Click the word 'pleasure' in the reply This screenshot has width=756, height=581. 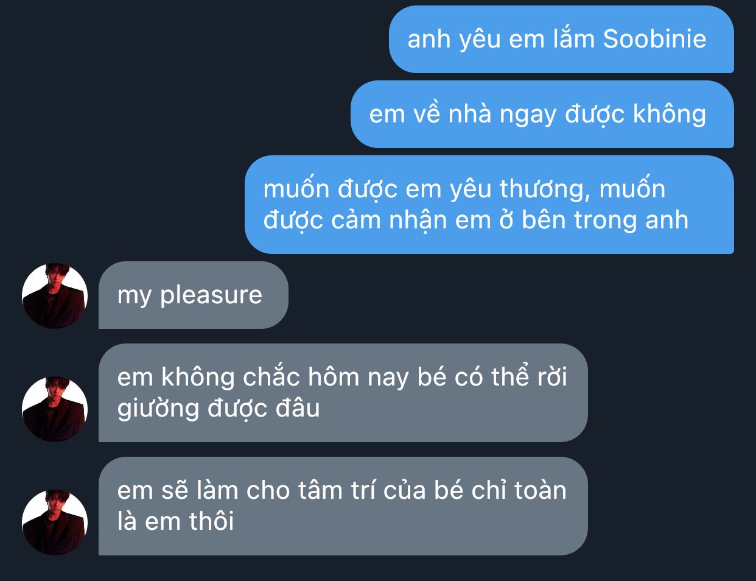pyautogui.click(x=211, y=295)
